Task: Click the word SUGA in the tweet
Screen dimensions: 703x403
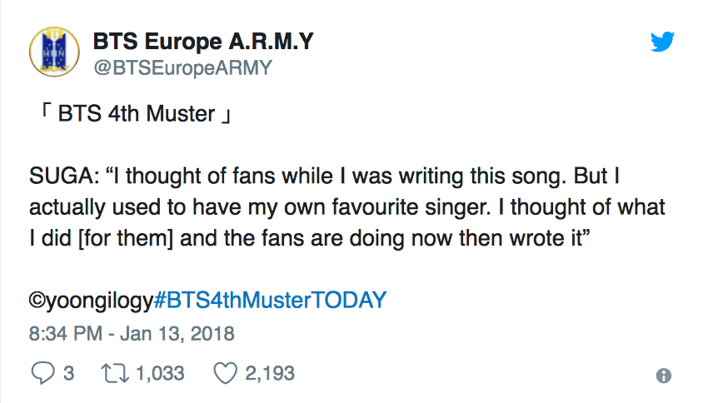Action: pyautogui.click(x=62, y=176)
